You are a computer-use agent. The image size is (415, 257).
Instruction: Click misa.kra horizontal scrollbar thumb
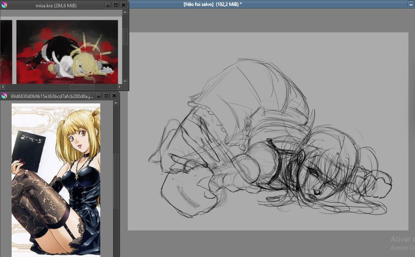click(82, 87)
